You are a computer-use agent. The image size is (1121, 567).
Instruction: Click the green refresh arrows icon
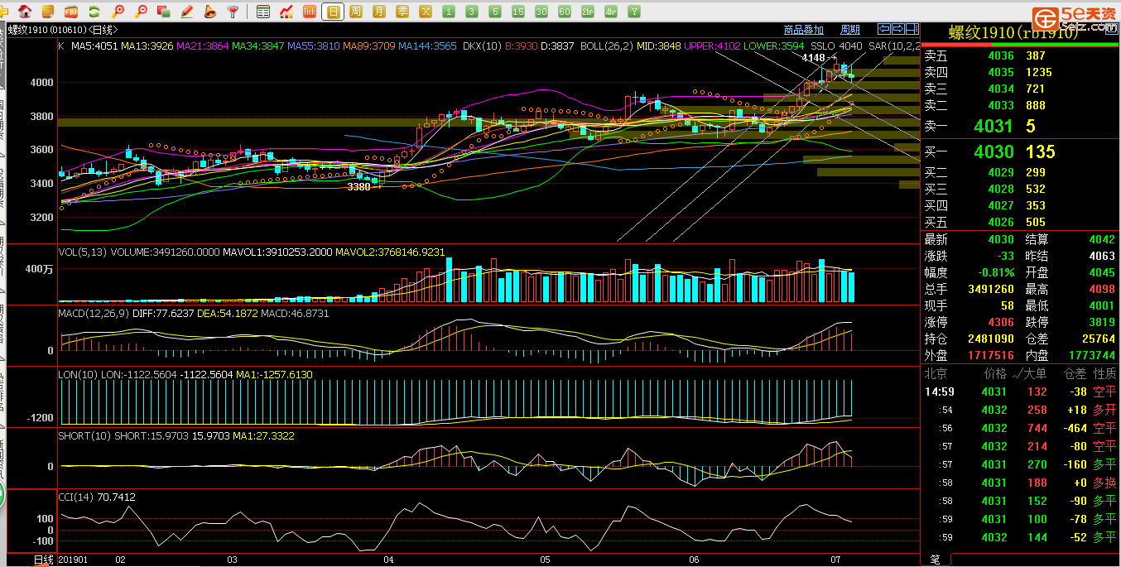94,12
